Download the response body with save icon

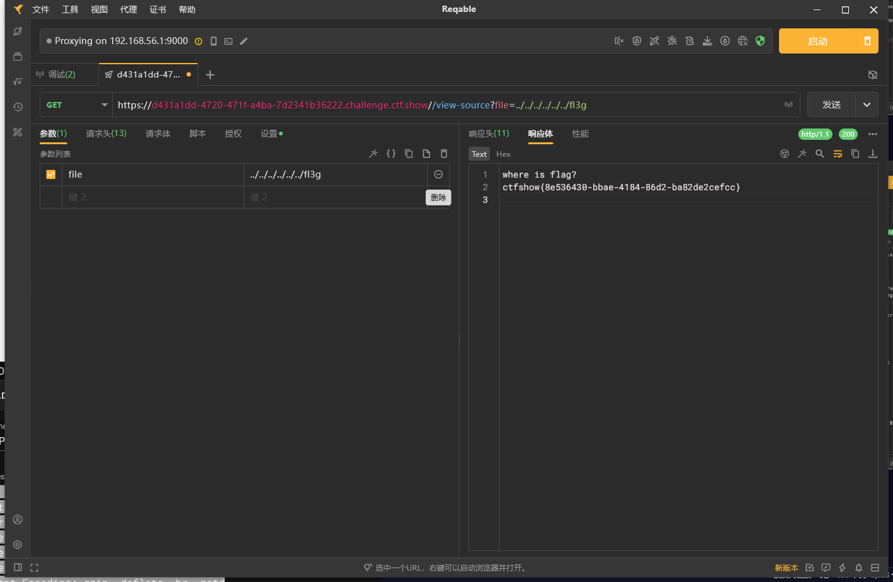[873, 154]
